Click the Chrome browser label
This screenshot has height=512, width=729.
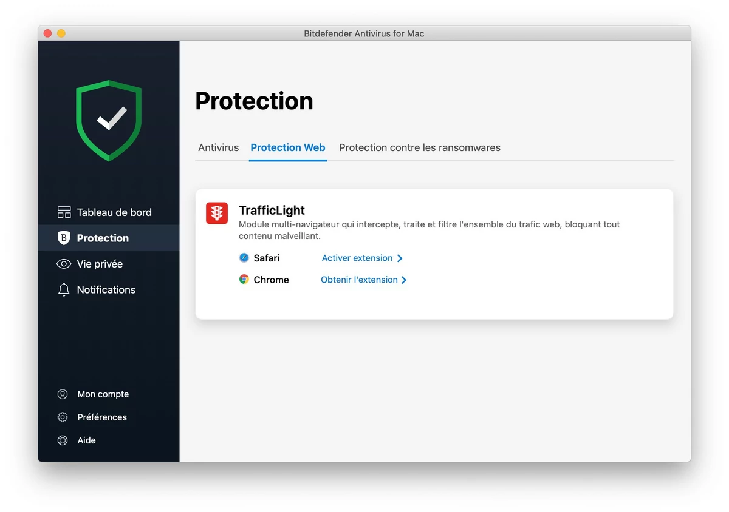click(x=271, y=280)
